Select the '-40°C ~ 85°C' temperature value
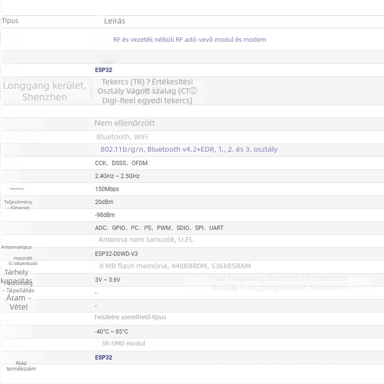Image resolution: width=384 pixels, height=384 pixels. point(111,332)
